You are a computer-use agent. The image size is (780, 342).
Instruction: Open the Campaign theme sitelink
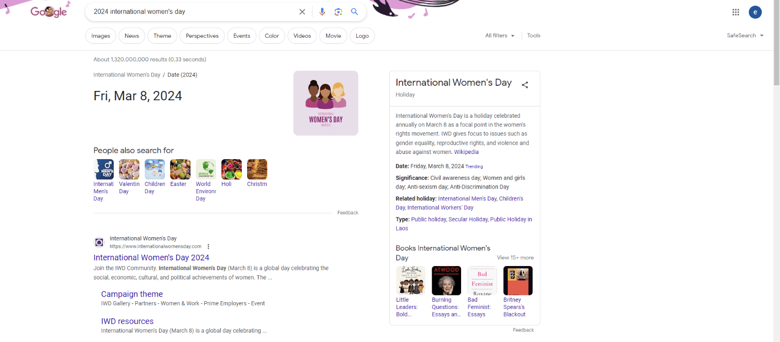[x=132, y=294]
